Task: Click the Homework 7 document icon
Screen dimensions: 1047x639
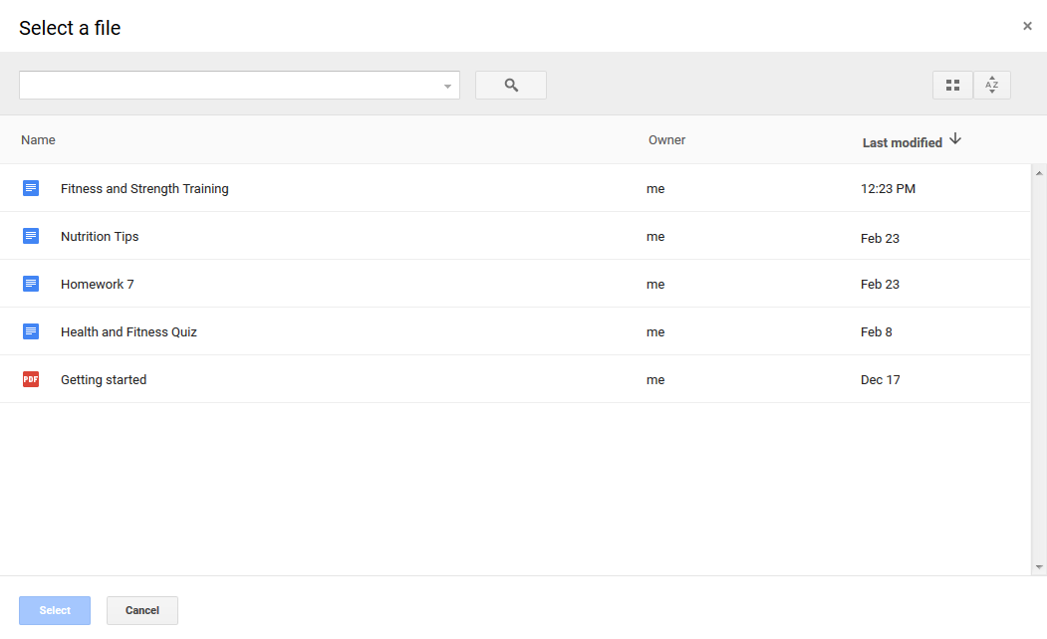Action: (30, 284)
